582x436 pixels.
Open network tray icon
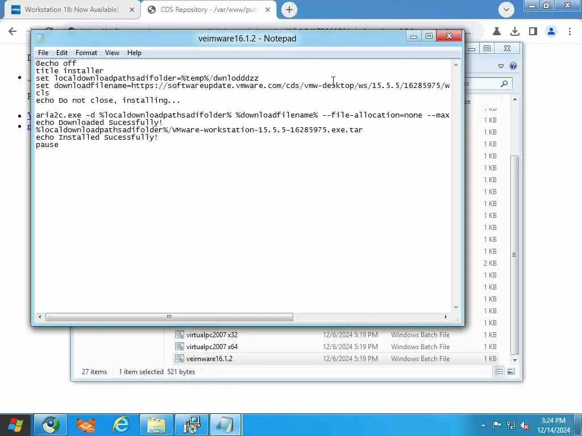(x=511, y=425)
